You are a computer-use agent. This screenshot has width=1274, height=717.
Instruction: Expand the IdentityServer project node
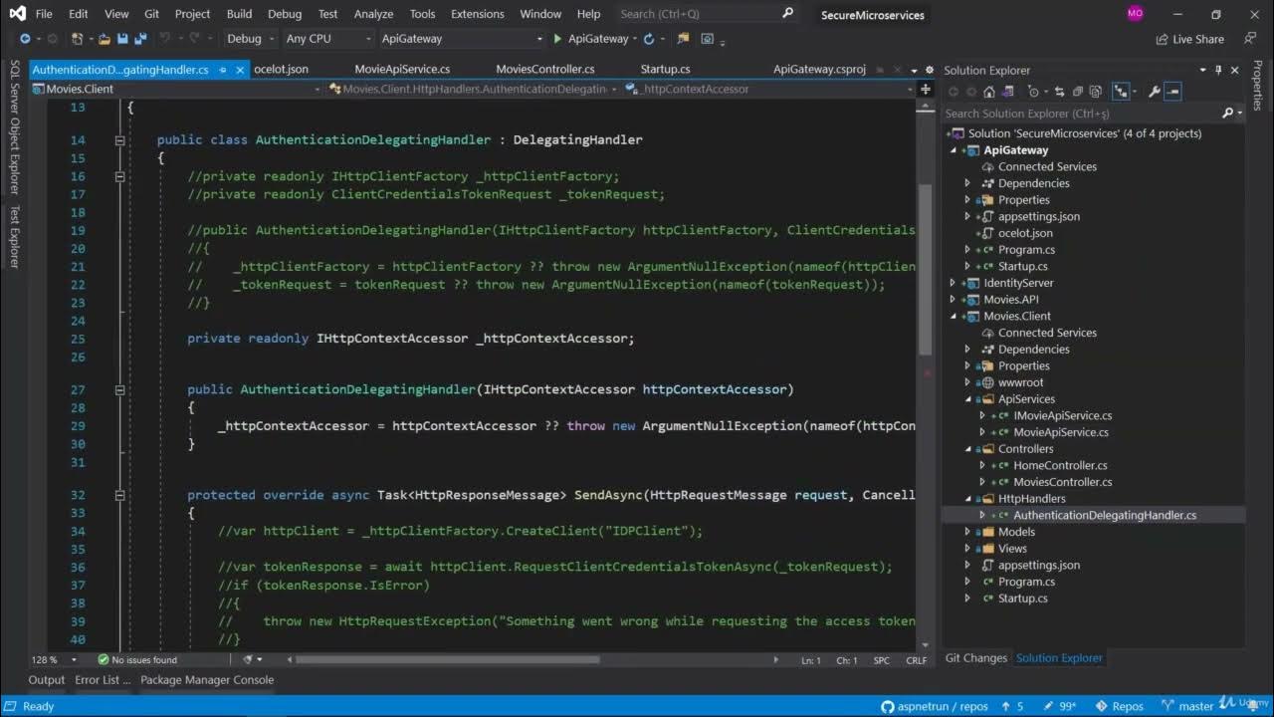(954, 283)
